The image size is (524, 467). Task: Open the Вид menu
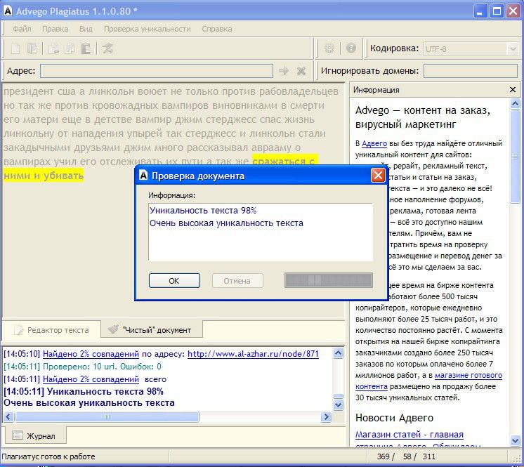86,29
